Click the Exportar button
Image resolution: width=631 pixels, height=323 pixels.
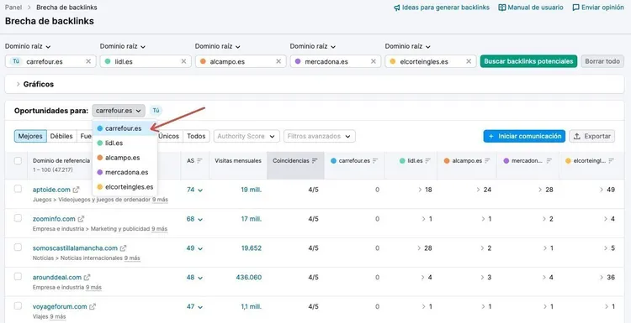pyautogui.click(x=592, y=137)
